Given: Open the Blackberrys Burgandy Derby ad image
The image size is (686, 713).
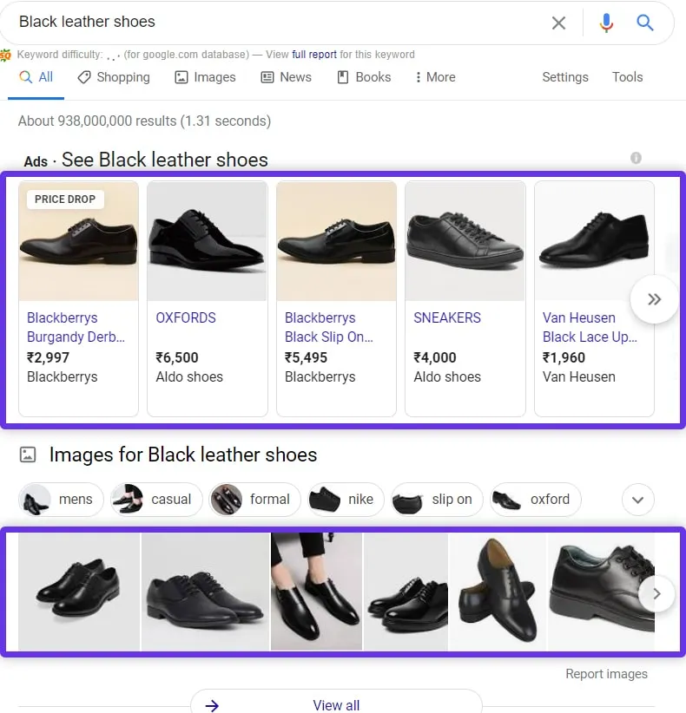Looking at the screenshot, I should point(79,241).
